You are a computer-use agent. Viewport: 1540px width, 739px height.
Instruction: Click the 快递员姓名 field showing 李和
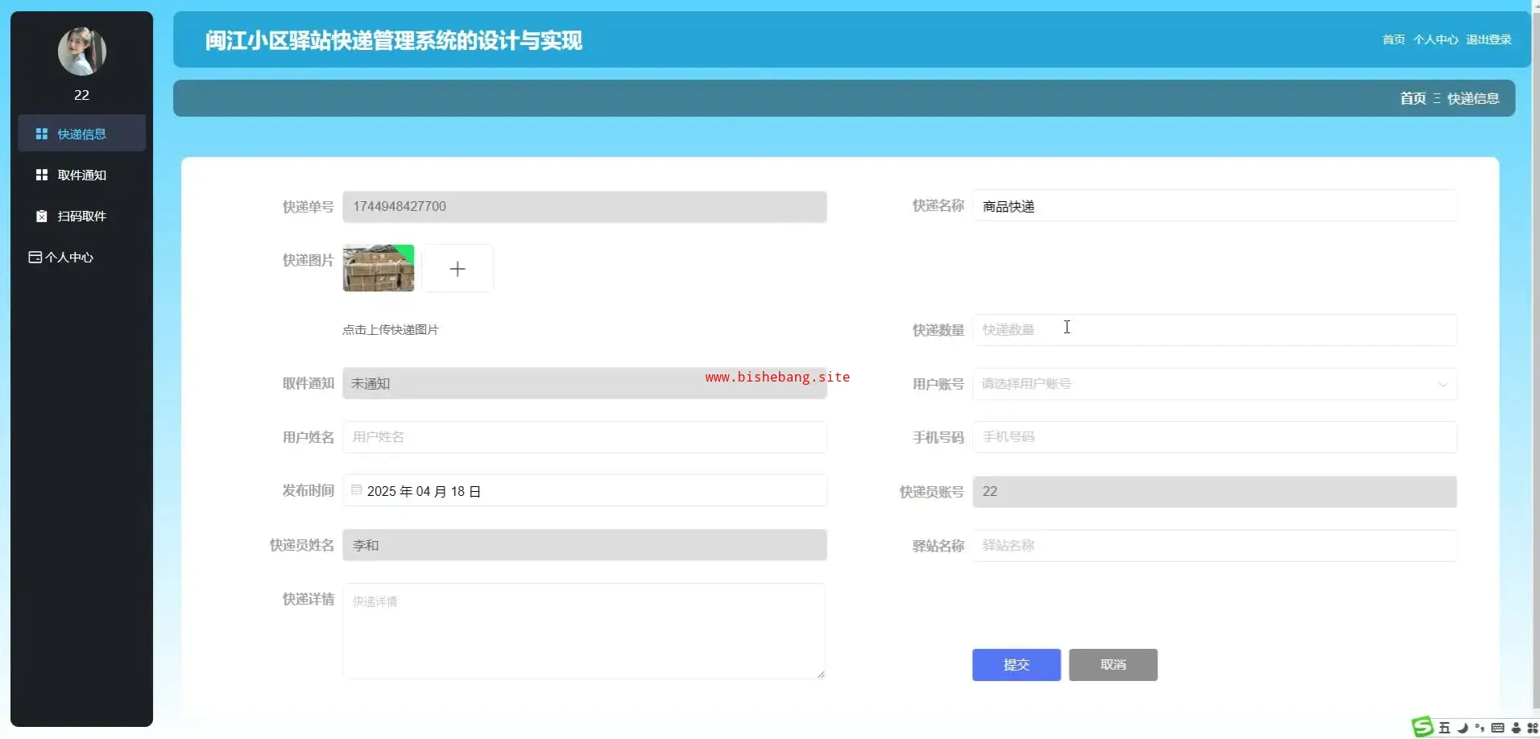pyautogui.click(x=585, y=545)
